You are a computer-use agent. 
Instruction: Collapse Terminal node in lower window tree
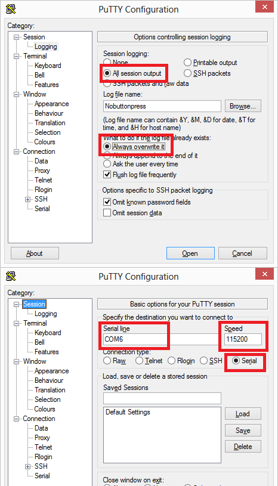tap(16, 324)
